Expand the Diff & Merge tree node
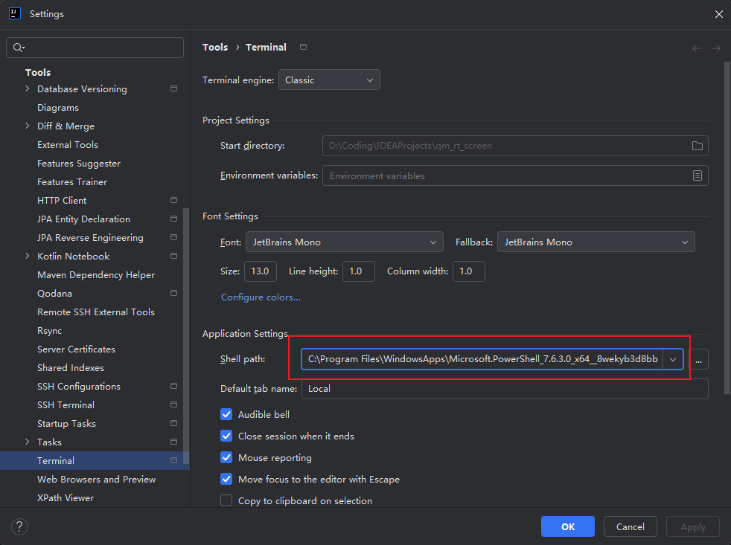Viewport: 731px width, 545px height. tap(27, 126)
